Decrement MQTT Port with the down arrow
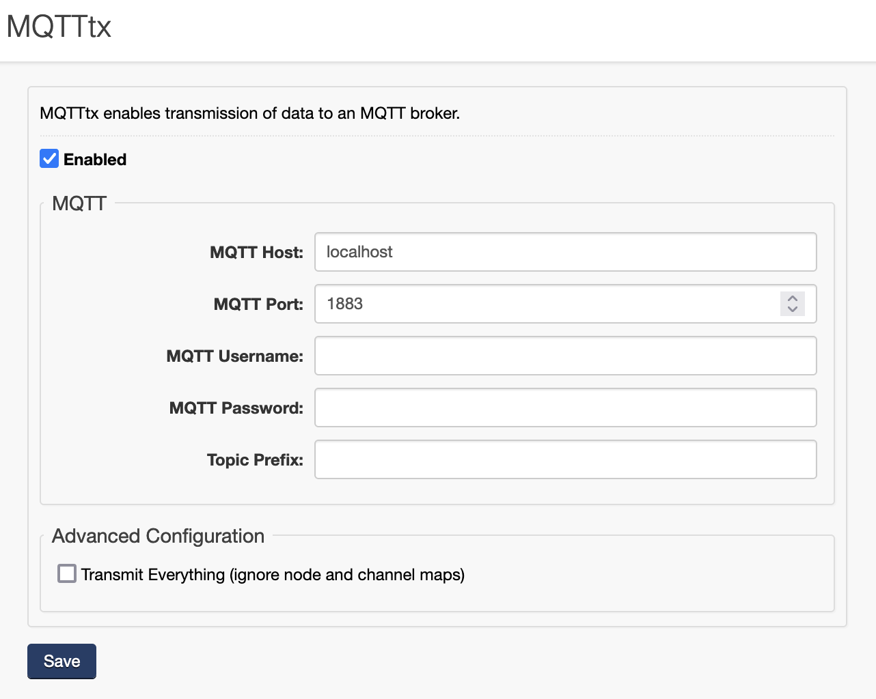This screenshot has height=699, width=876. (x=793, y=309)
